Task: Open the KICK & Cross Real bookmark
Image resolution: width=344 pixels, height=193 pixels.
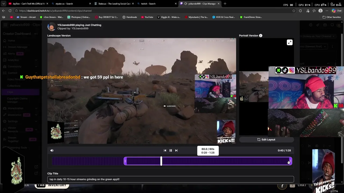Action: point(224,17)
